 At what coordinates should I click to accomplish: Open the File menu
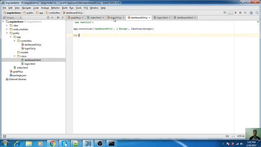(x=4, y=8)
